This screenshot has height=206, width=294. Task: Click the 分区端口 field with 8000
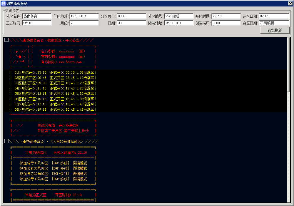pos(131,16)
